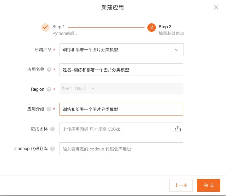Click the 应用介绍 text field

pyautogui.click(x=121, y=109)
